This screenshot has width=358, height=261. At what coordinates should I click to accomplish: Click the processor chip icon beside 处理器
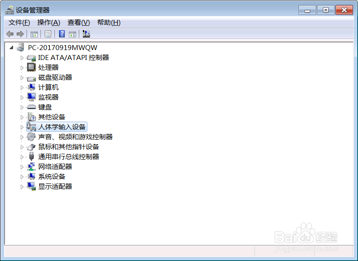coord(31,68)
